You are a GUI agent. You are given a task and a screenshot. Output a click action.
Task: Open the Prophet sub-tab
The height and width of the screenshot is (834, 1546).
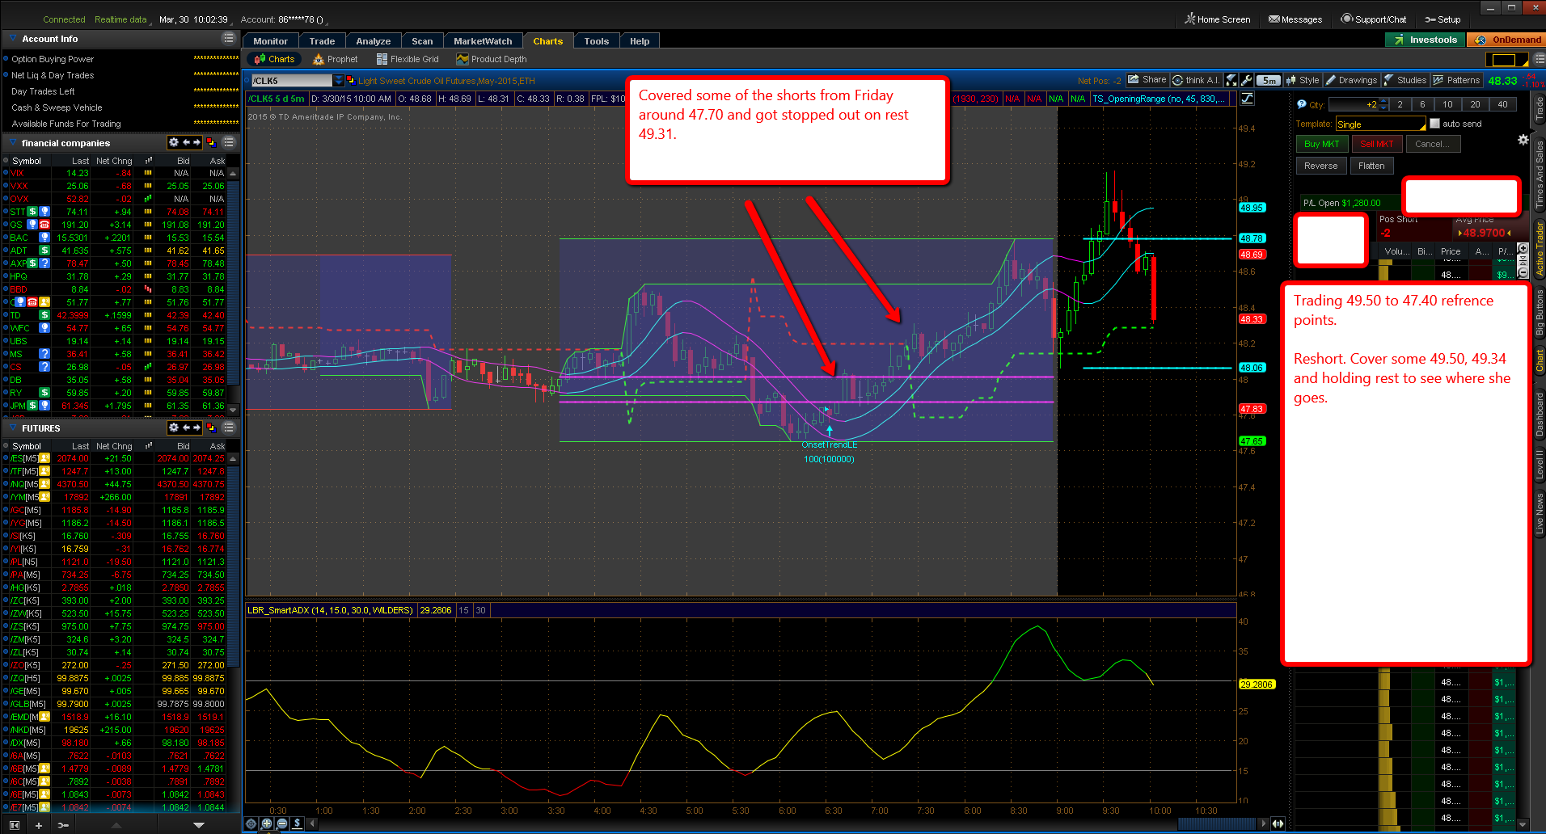click(x=335, y=59)
